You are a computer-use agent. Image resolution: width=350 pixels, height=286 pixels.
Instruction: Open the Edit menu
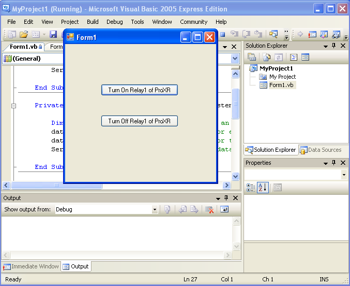click(x=28, y=22)
